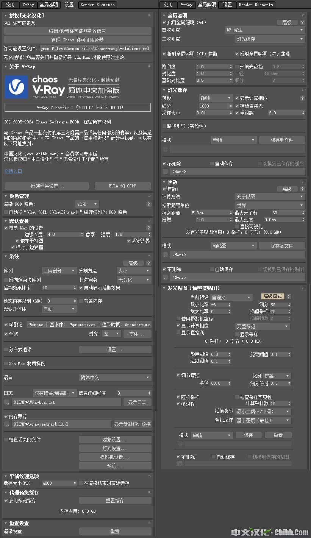The image size is (311, 538).
Task: Open help '?' next to 高级模式 button
Action: coord(289,297)
